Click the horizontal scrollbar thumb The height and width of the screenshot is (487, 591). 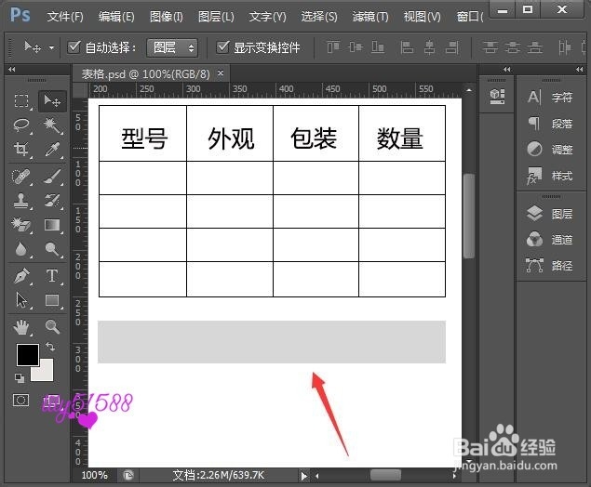point(385,475)
